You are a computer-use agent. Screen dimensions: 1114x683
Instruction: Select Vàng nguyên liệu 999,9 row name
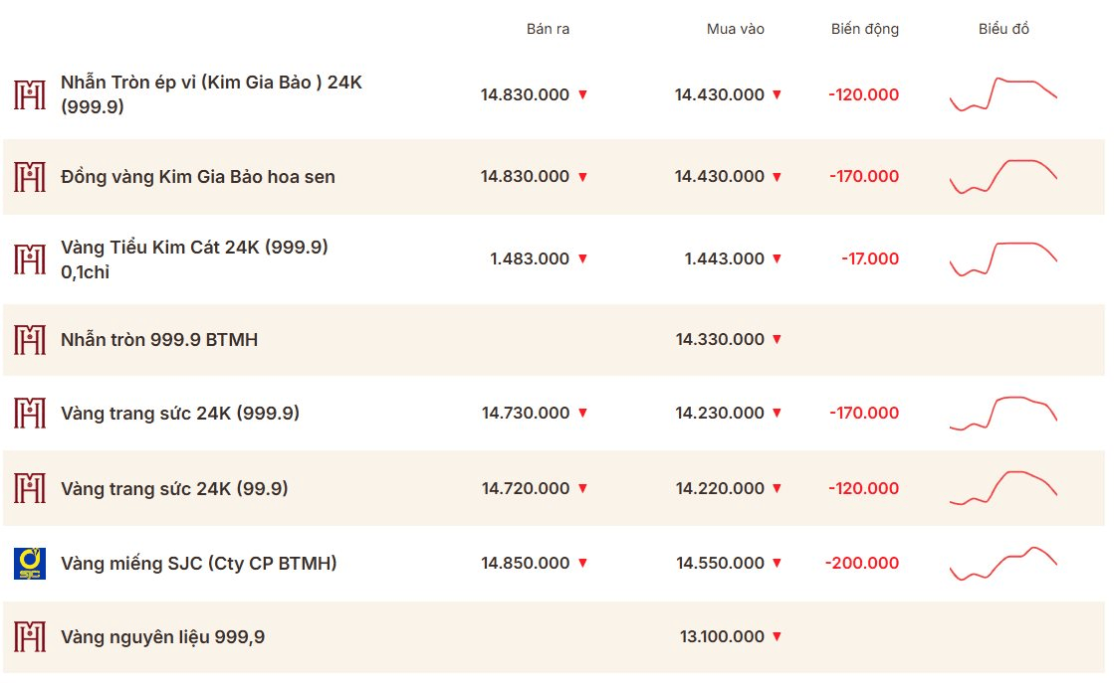point(162,637)
